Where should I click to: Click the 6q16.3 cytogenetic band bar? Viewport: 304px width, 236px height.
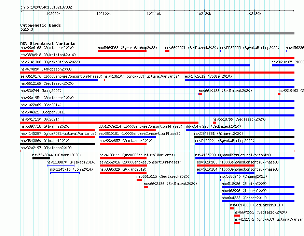[157, 33]
